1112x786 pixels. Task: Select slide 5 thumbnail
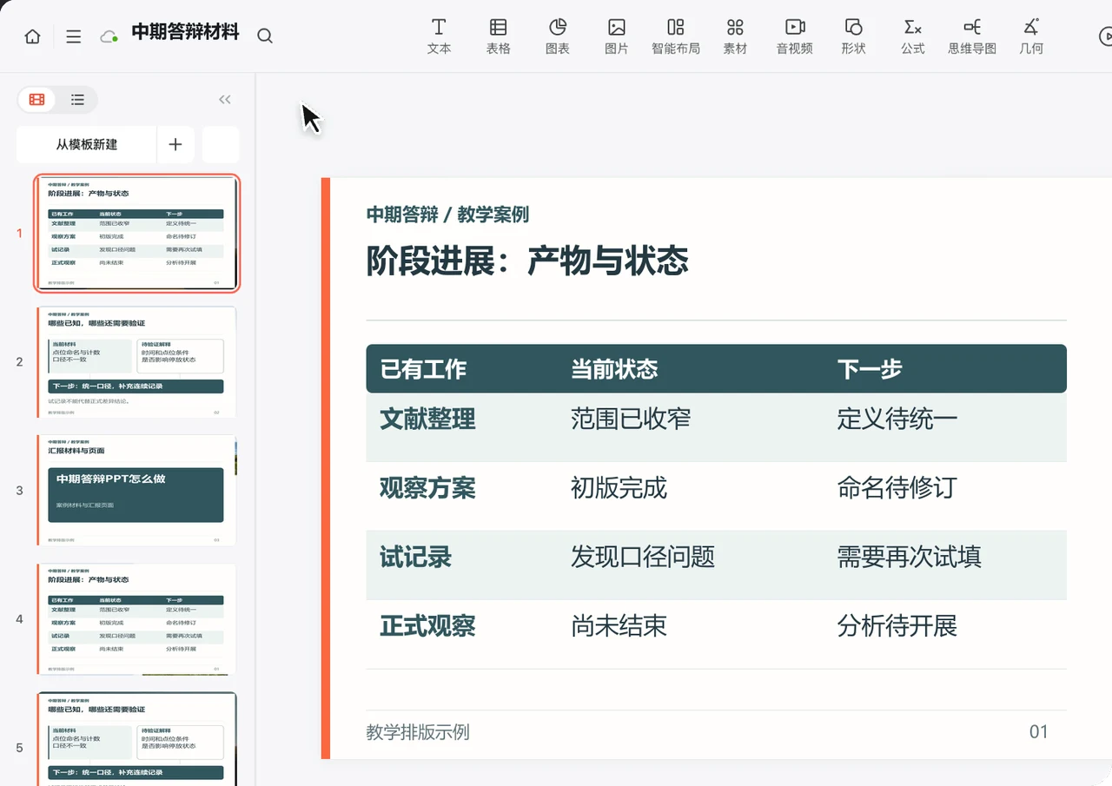137,739
